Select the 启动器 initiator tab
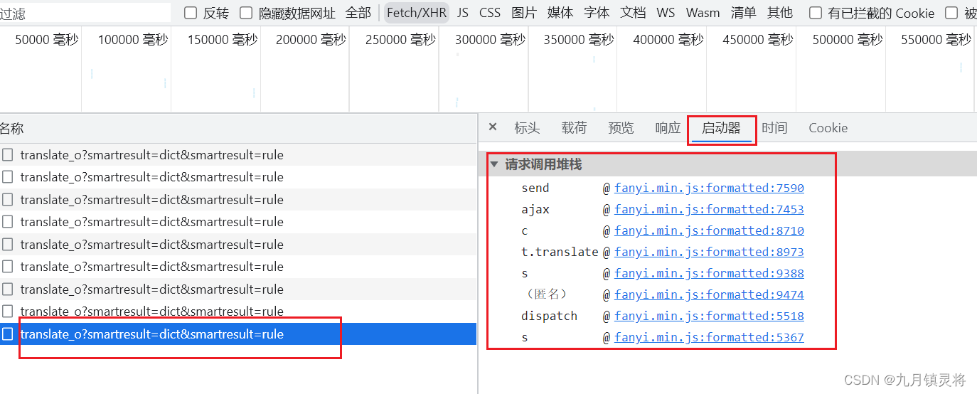977x394 pixels. click(x=721, y=128)
